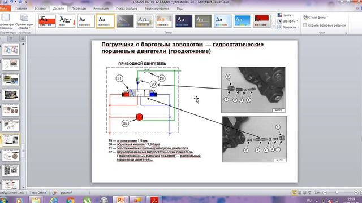Click the Тема Office status bar label
The image size is (362, 203).
38,193
